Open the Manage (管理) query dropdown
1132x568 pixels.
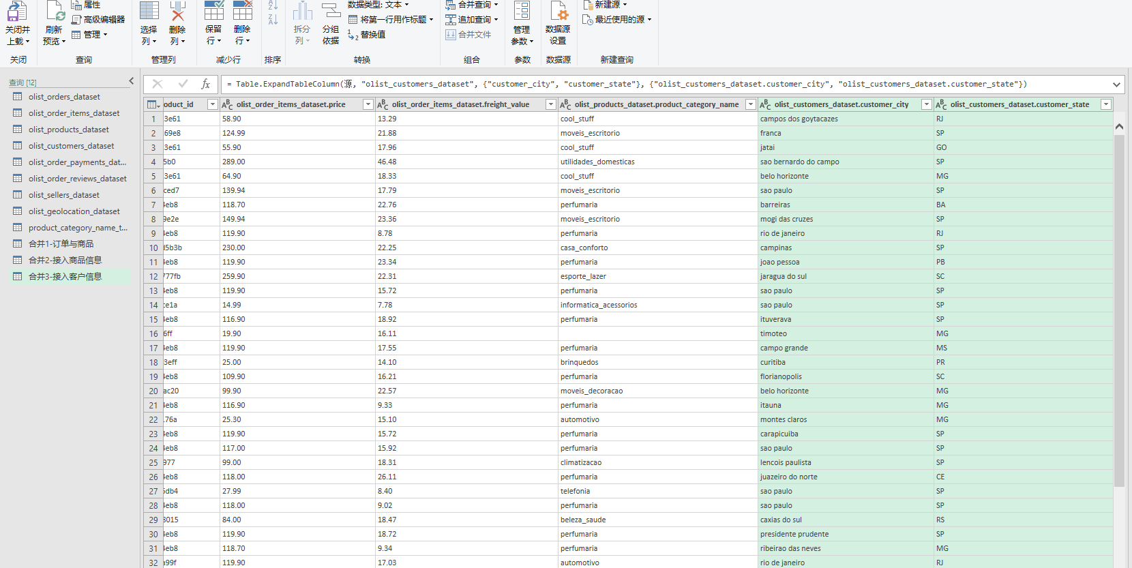point(89,35)
